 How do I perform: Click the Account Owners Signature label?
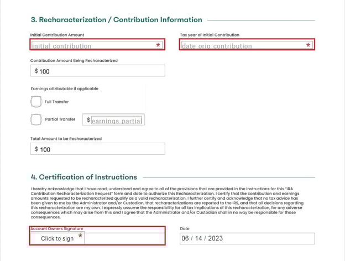pos(57,228)
